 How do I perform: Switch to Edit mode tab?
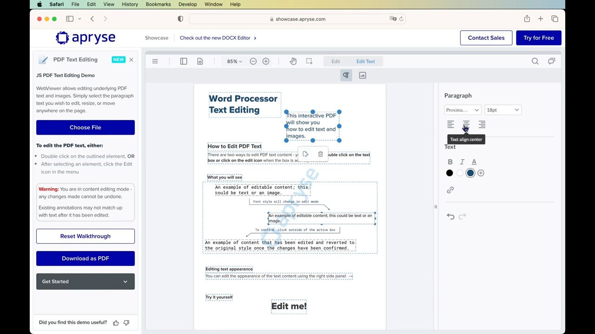pyautogui.click(x=336, y=61)
